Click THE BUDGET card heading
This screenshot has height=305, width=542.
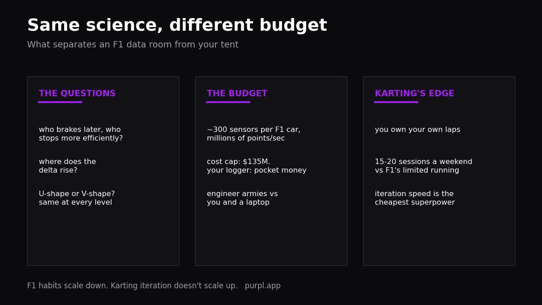237,94
